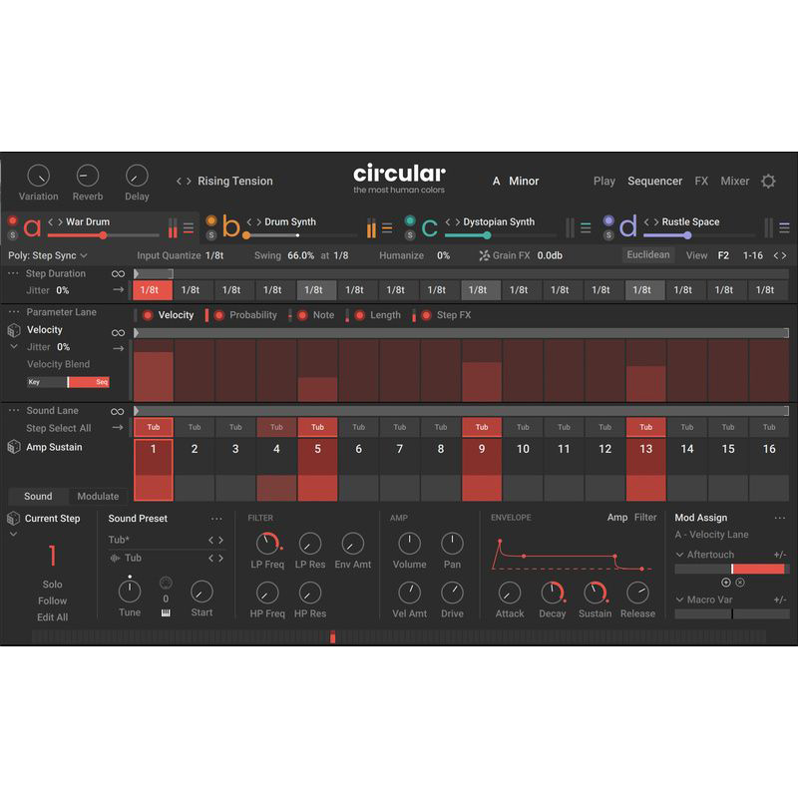Solo layer b with S button
Viewport: 798px width, 798px height.
click(211, 234)
